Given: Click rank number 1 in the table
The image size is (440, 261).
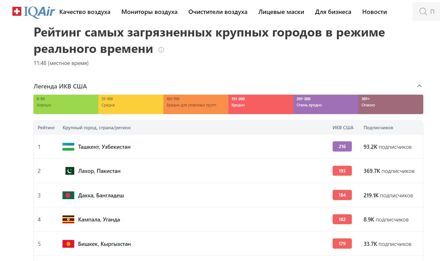Looking at the screenshot, I should point(39,147).
